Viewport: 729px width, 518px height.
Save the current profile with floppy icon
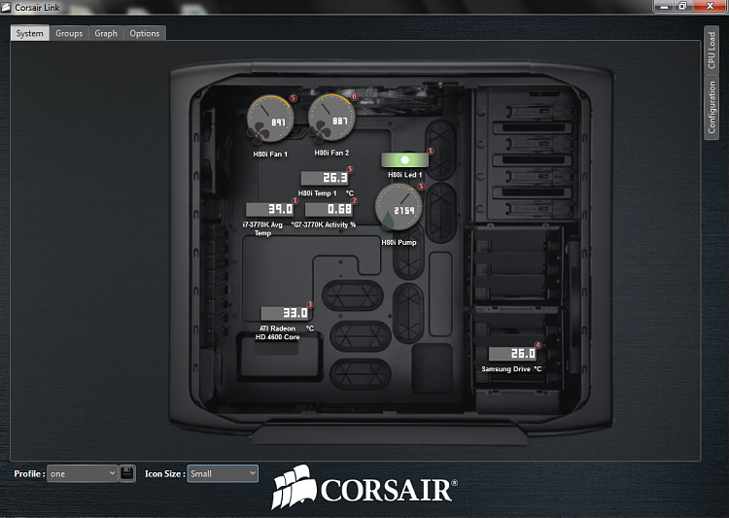click(127, 474)
